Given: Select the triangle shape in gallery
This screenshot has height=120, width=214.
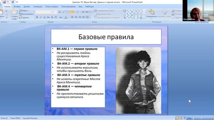Looking at the screenshot, I should 124,14.
